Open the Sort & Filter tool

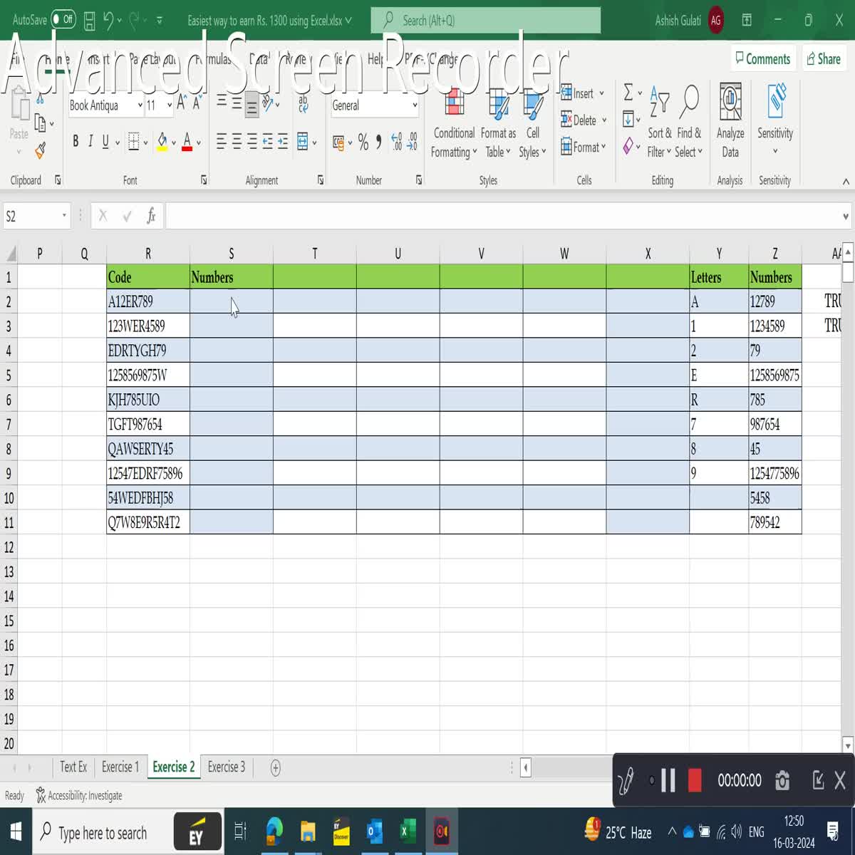coord(659,123)
